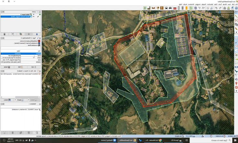Open the Presets menu
This screenshot has width=238, height=143.
[203, 5]
